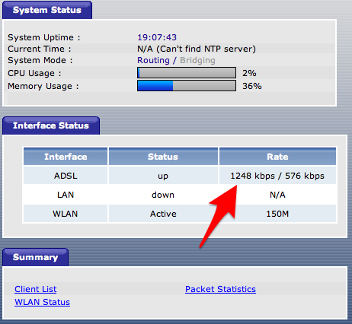Select the System Status tab header
This screenshot has width=352, height=324.
[x=47, y=10]
